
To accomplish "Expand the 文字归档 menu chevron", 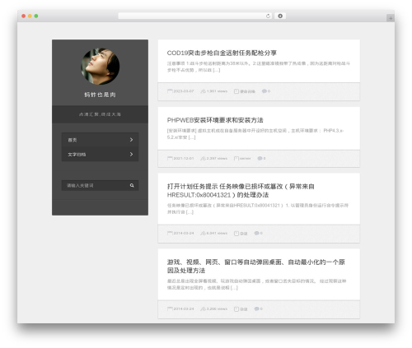I will 131,154.
